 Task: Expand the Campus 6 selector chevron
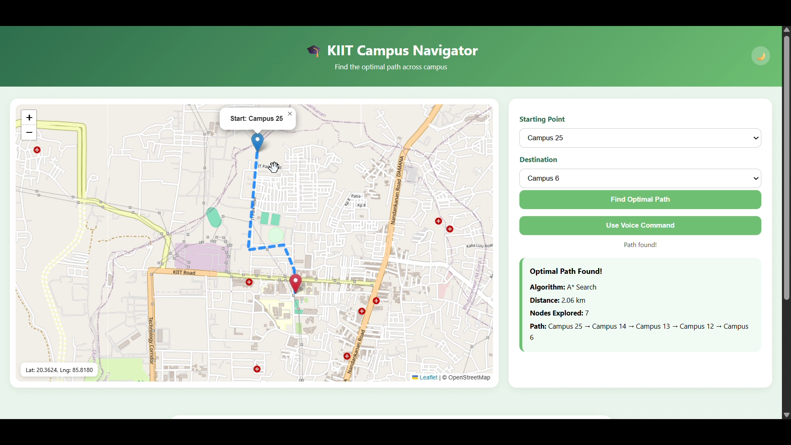pyautogui.click(x=756, y=178)
